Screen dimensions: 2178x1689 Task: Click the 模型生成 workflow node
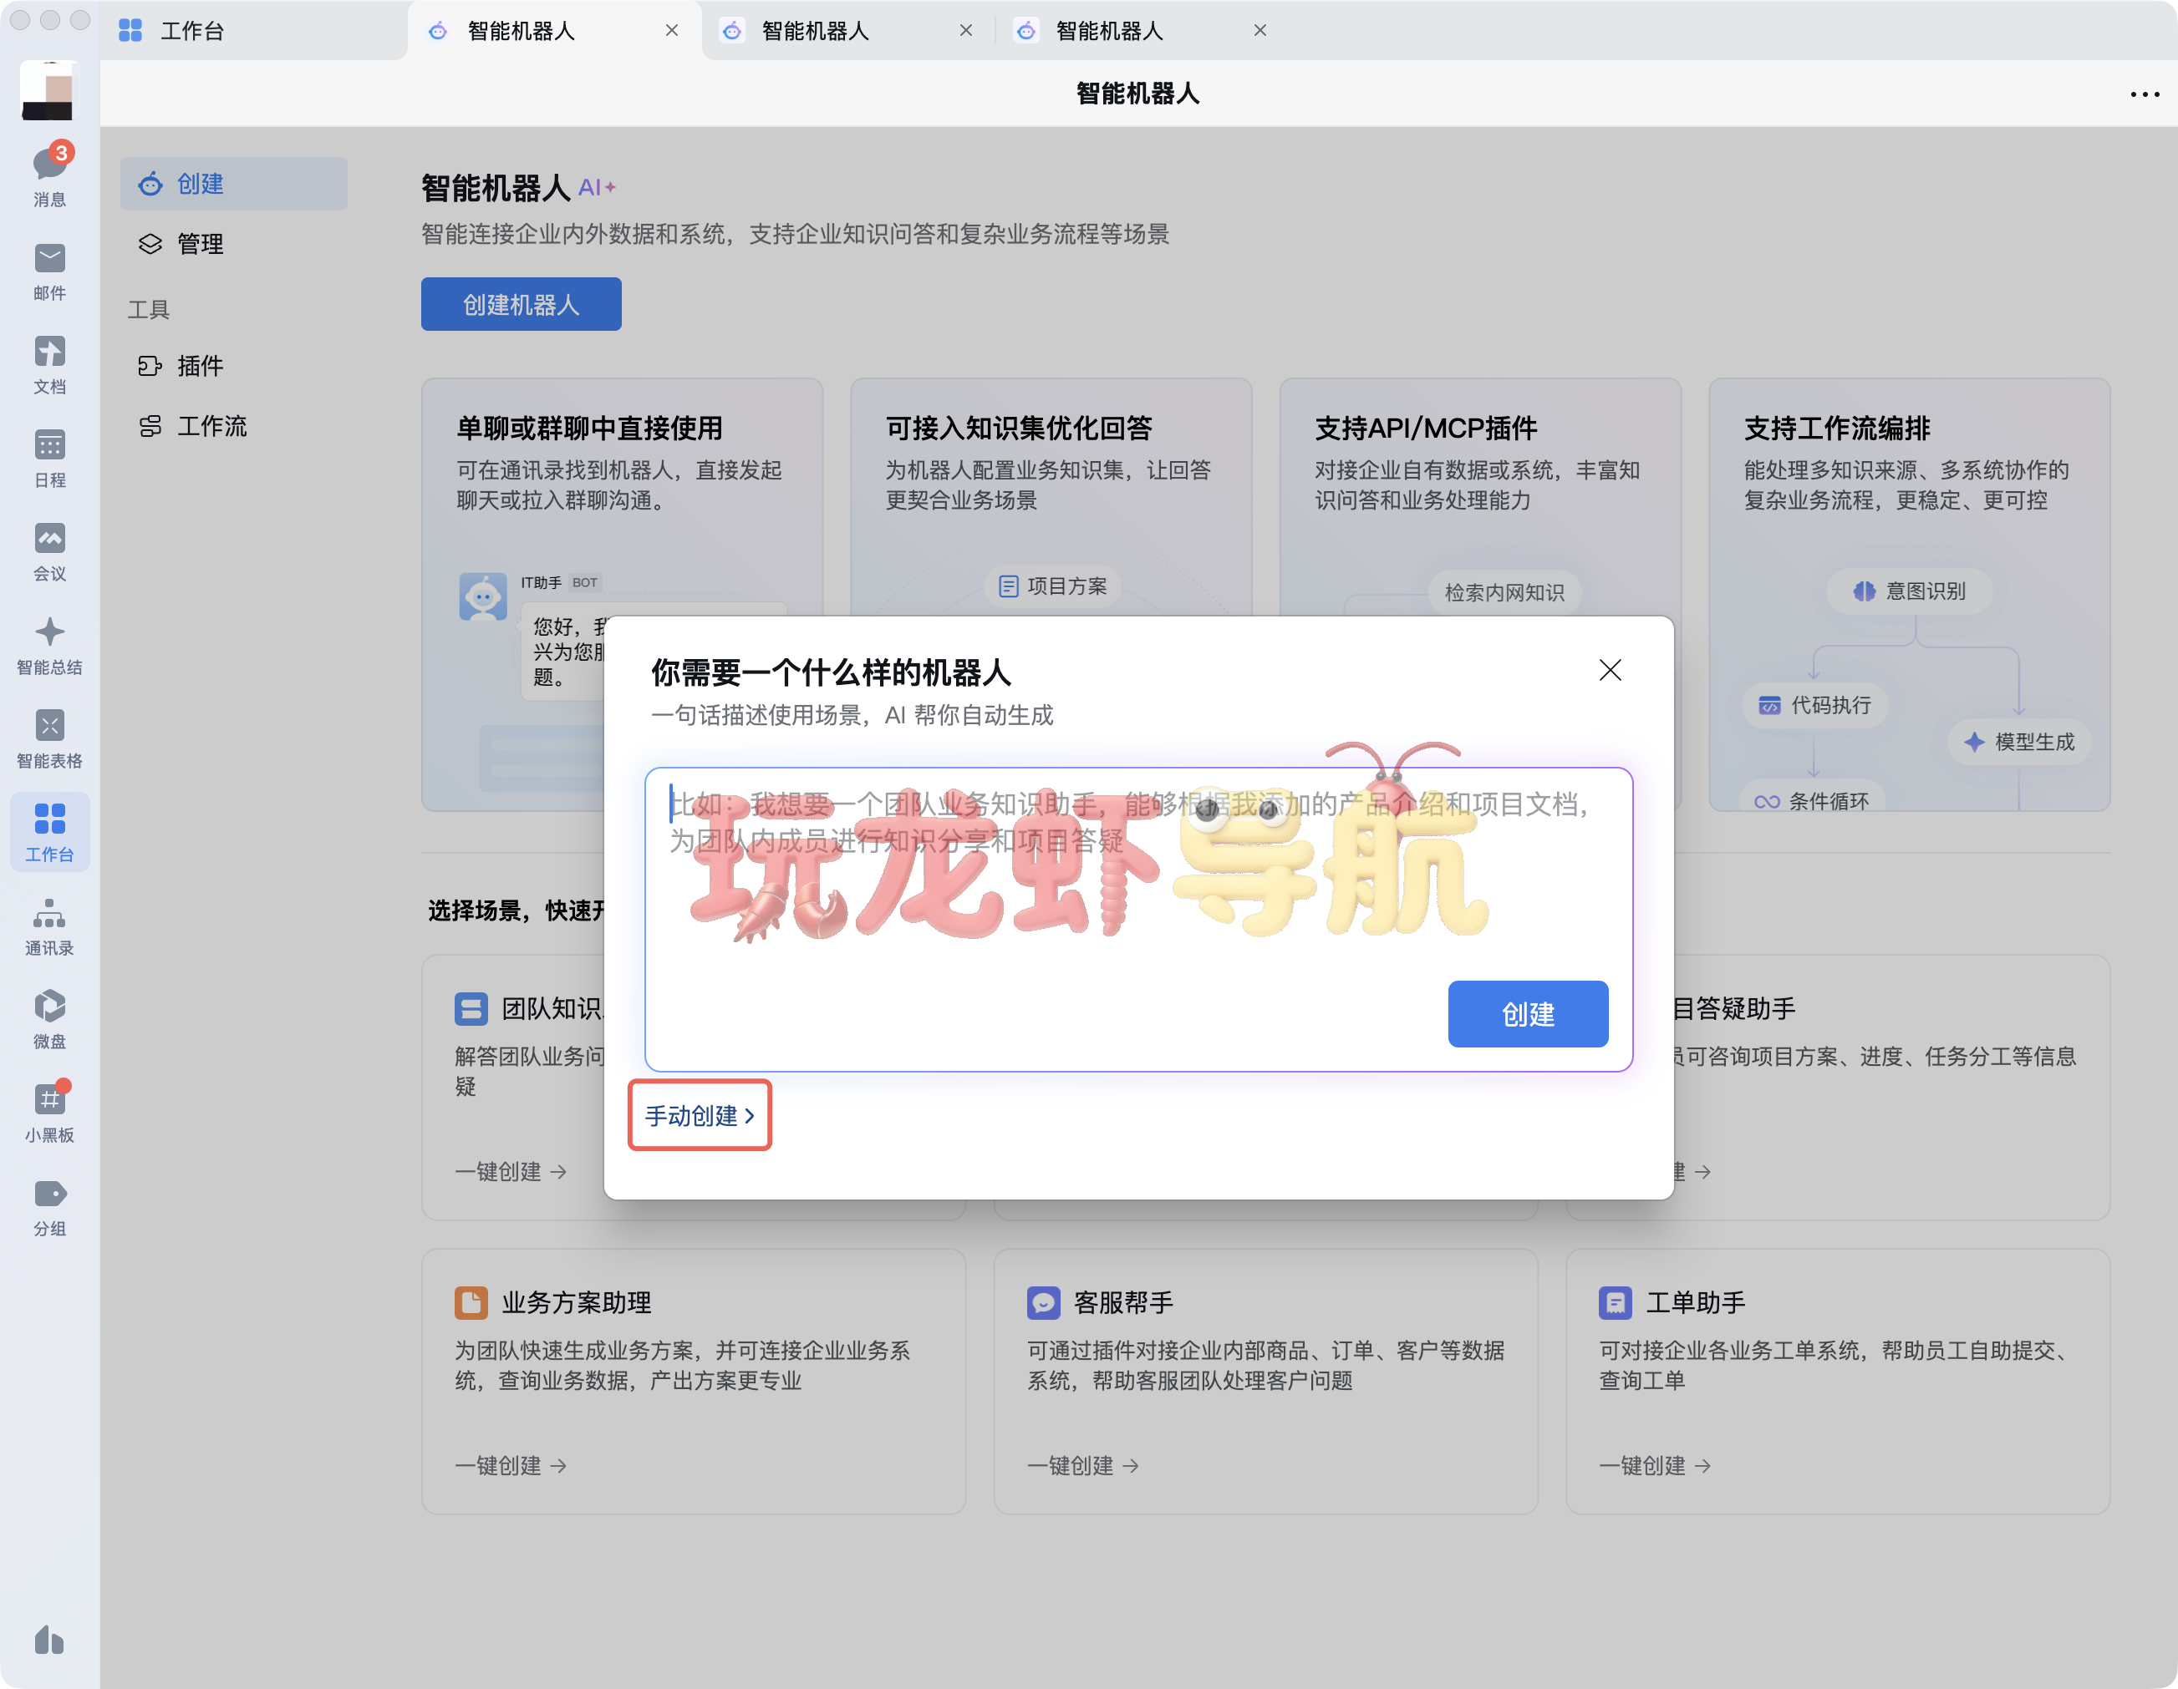[x=2019, y=743]
